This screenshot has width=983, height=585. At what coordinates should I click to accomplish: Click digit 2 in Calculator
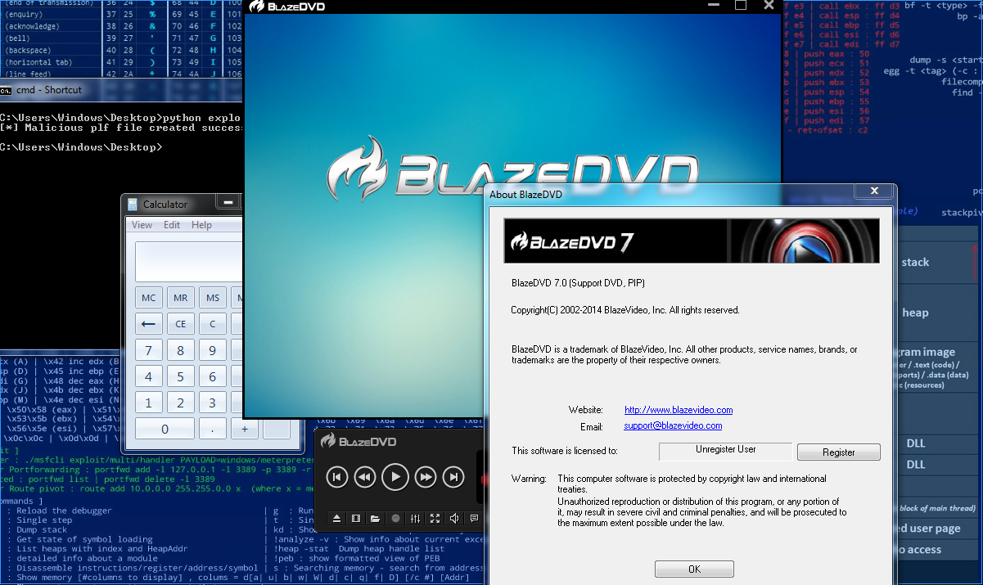[x=181, y=403]
